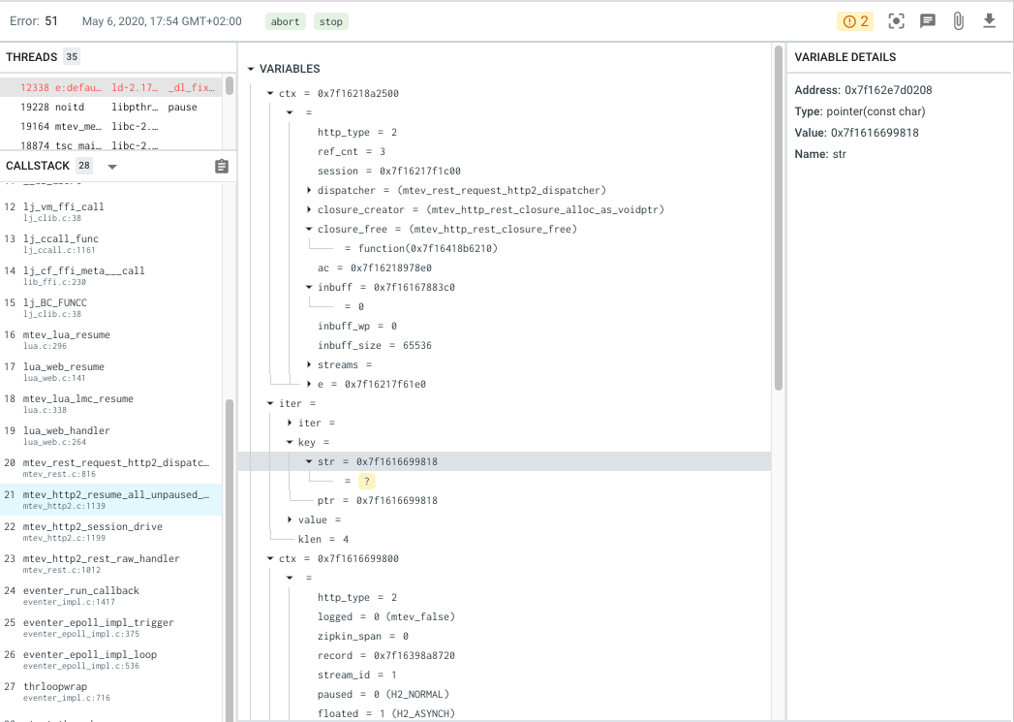Expand the streams variable node
Screen dimensions: 1014x722
click(309, 365)
